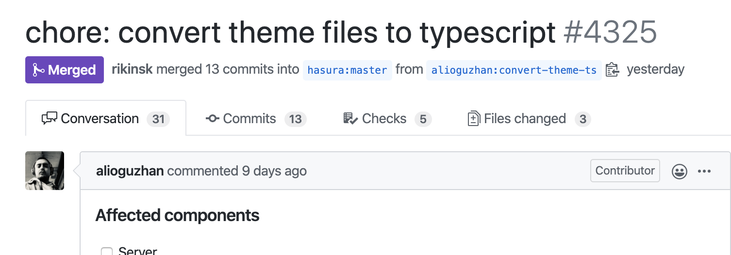This screenshot has height=255, width=731.
Task: Click the "yesterday" merge timestamp
Action: pyautogui.click(x=655, y=69)
